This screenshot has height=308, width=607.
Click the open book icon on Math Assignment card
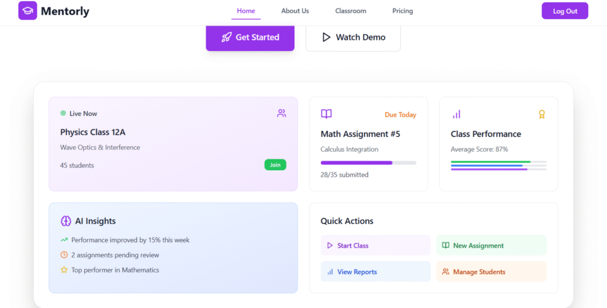coord(326,114)
